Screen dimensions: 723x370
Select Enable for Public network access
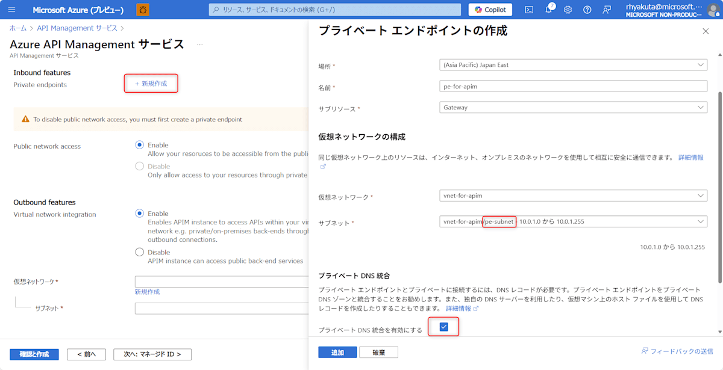(140, 145)
